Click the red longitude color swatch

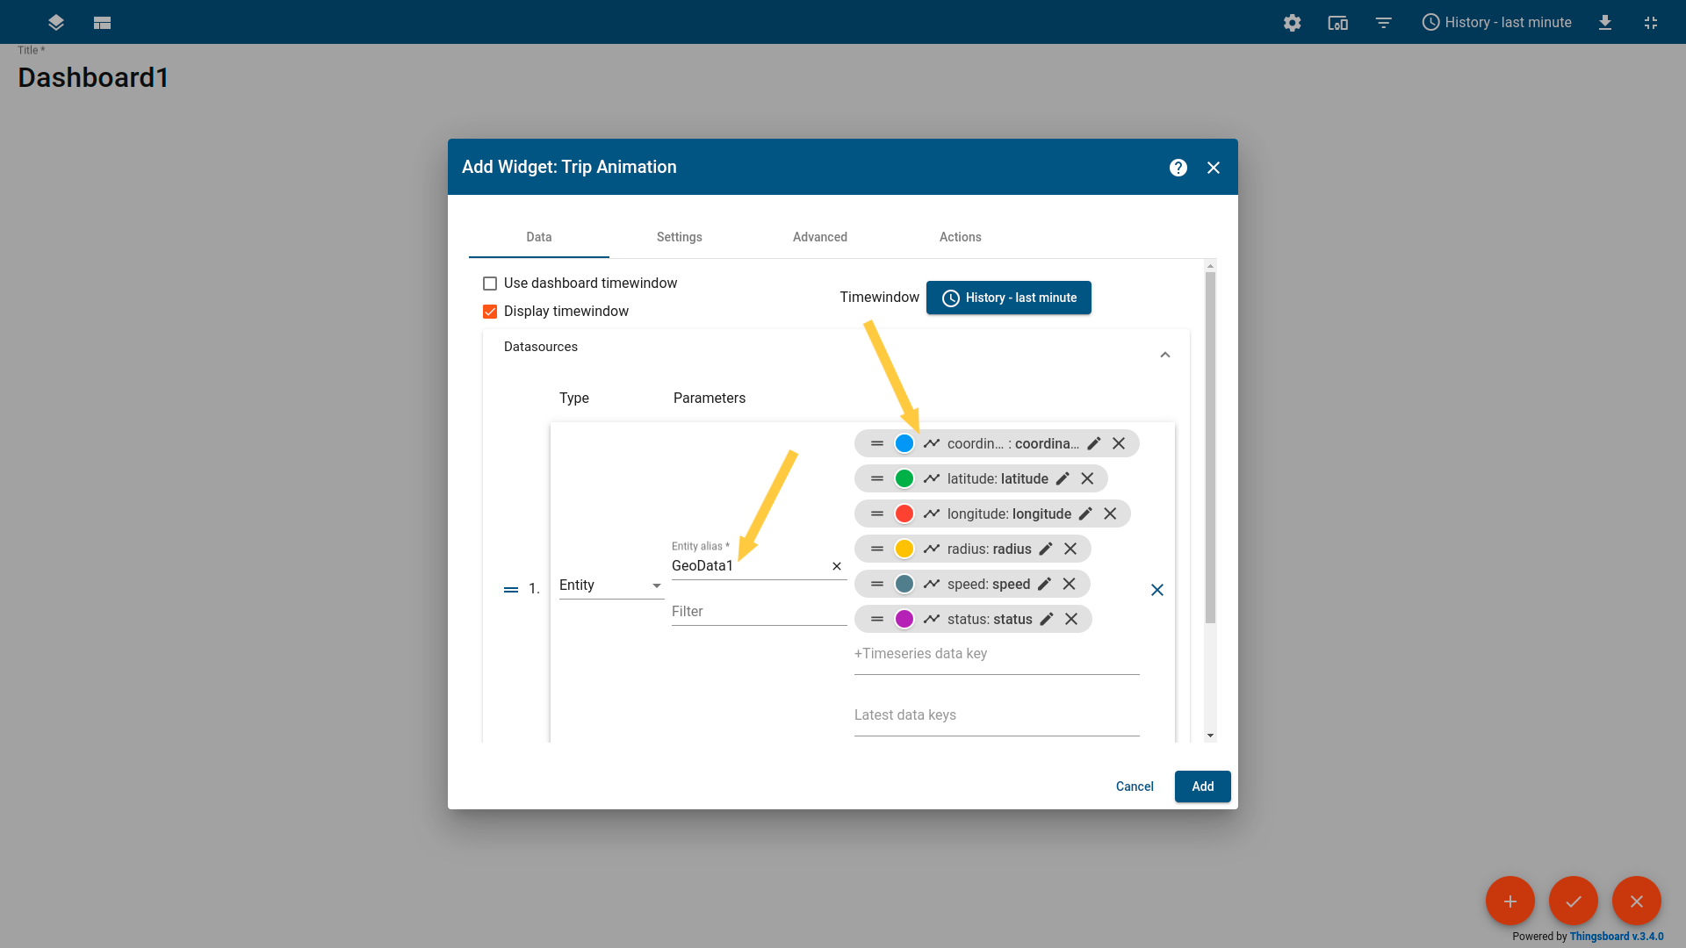(x=904, y=513)
